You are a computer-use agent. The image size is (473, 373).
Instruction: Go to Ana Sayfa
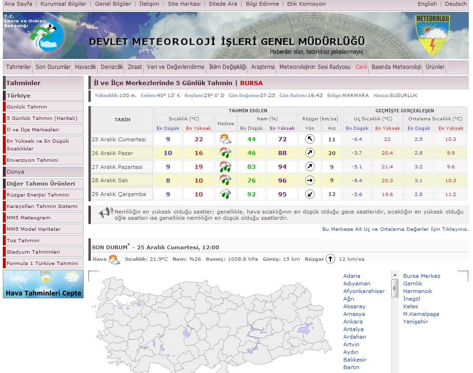pos(18,4)
